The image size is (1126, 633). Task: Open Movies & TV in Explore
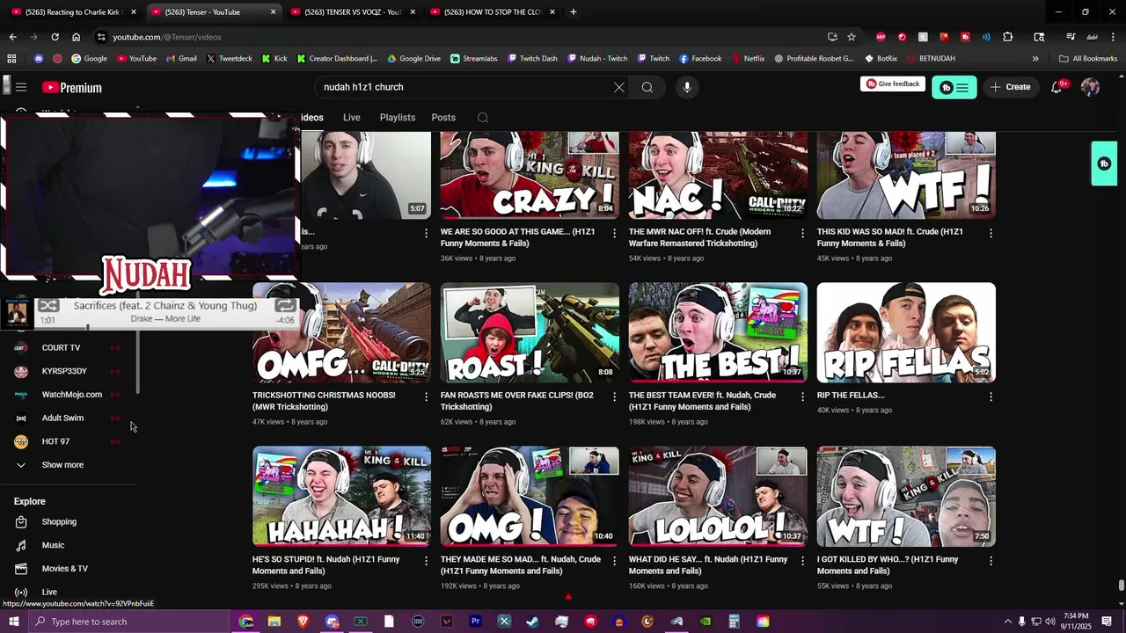64,569
